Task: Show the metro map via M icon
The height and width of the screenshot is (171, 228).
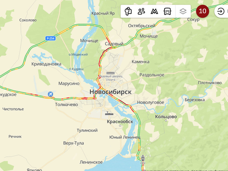Action: (x=154, y=11)
